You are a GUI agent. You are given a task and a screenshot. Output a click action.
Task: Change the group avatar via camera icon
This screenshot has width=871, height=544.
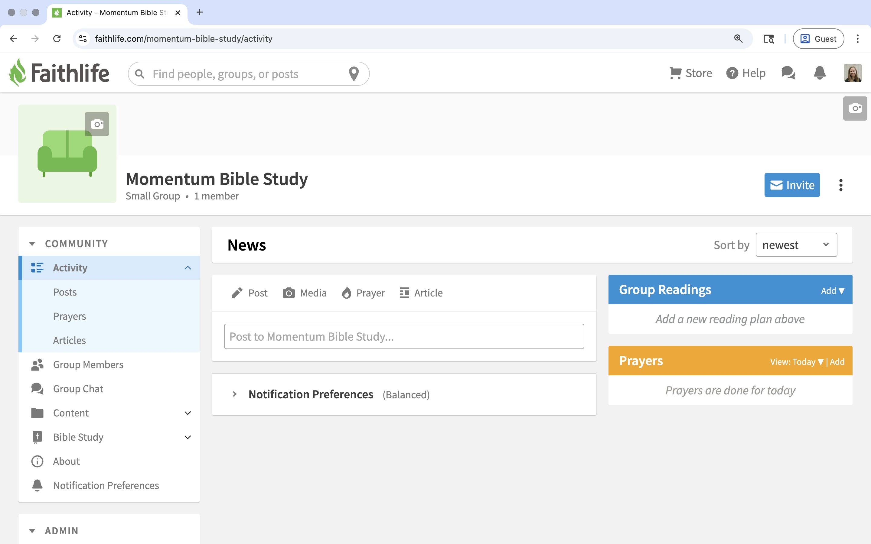97,124
